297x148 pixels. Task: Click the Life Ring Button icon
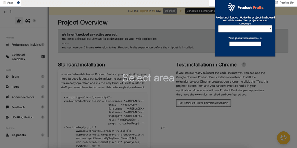7,117
